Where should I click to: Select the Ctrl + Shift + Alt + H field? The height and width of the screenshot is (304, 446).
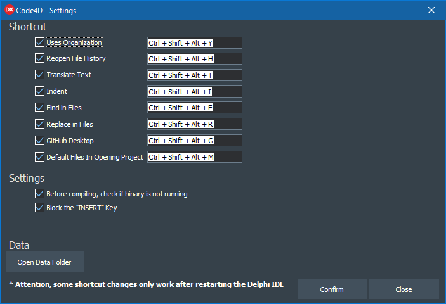coord(195,59)
